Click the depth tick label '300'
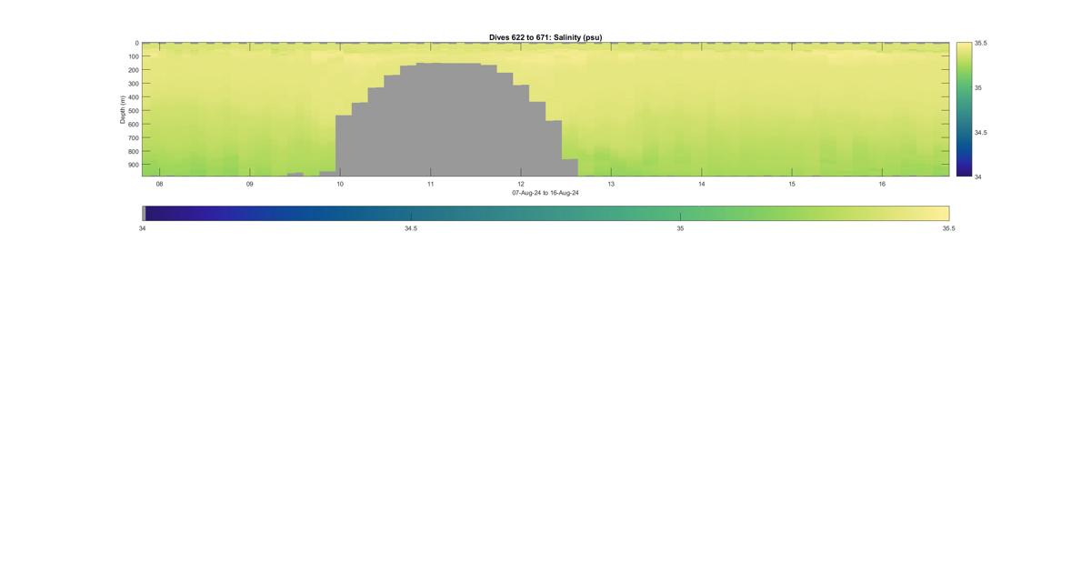The width and height of the screenshot is (1091, 566). (133, 84)
